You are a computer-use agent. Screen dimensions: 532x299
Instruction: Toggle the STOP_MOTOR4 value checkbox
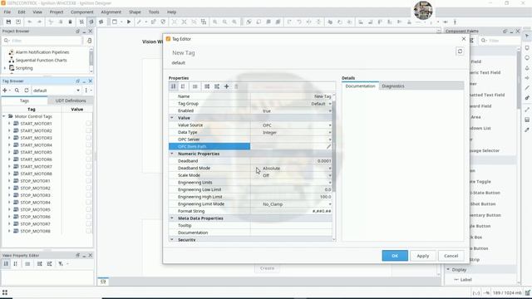pos(89,202)
